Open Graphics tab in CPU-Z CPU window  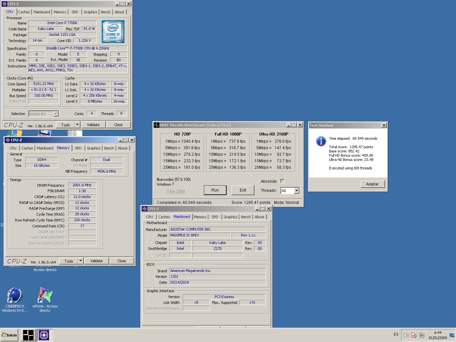click(90, 12)
